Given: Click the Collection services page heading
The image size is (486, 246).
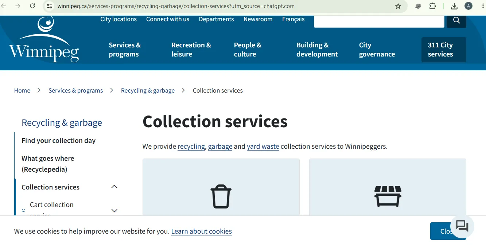Looking at the screenshot, I should click(x=215, y=121).
